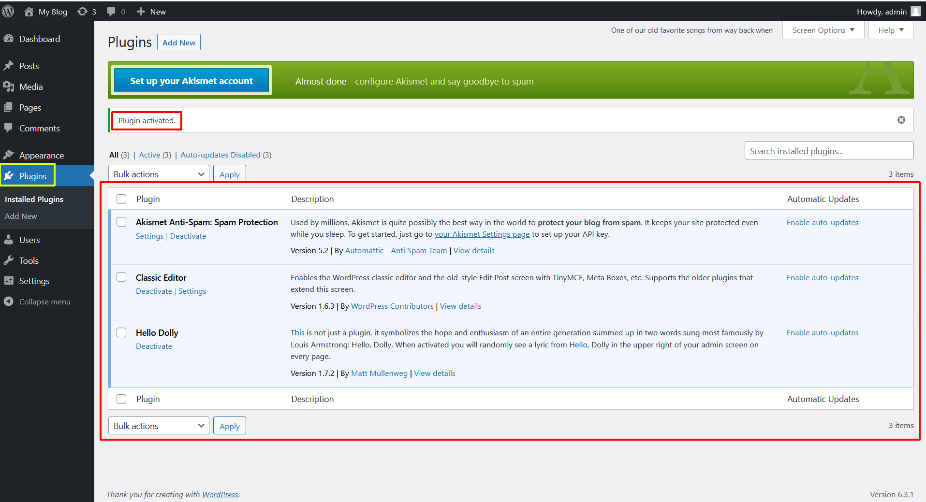
Task: Open the New item menu
Action: (150, 11)
